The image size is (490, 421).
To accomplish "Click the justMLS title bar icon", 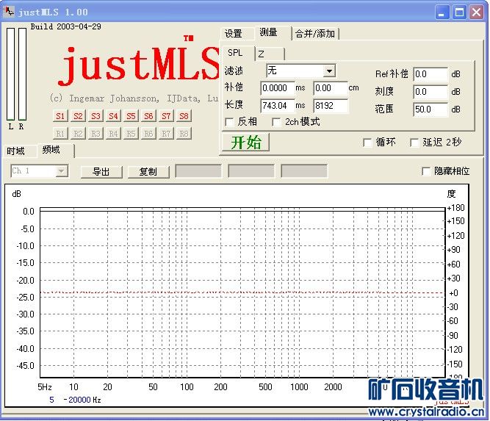I will (8, 12).
